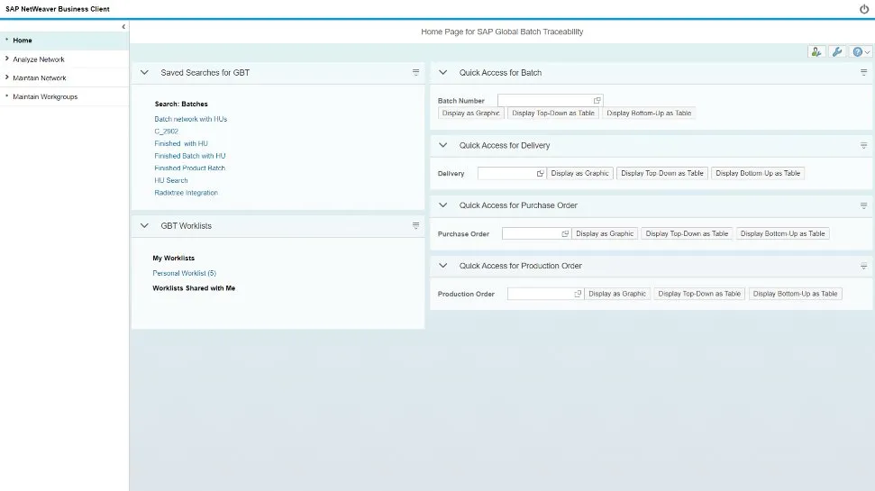Open the help question mark dropdown
Viewport: 875px width, 491px height.
[861, 52]
